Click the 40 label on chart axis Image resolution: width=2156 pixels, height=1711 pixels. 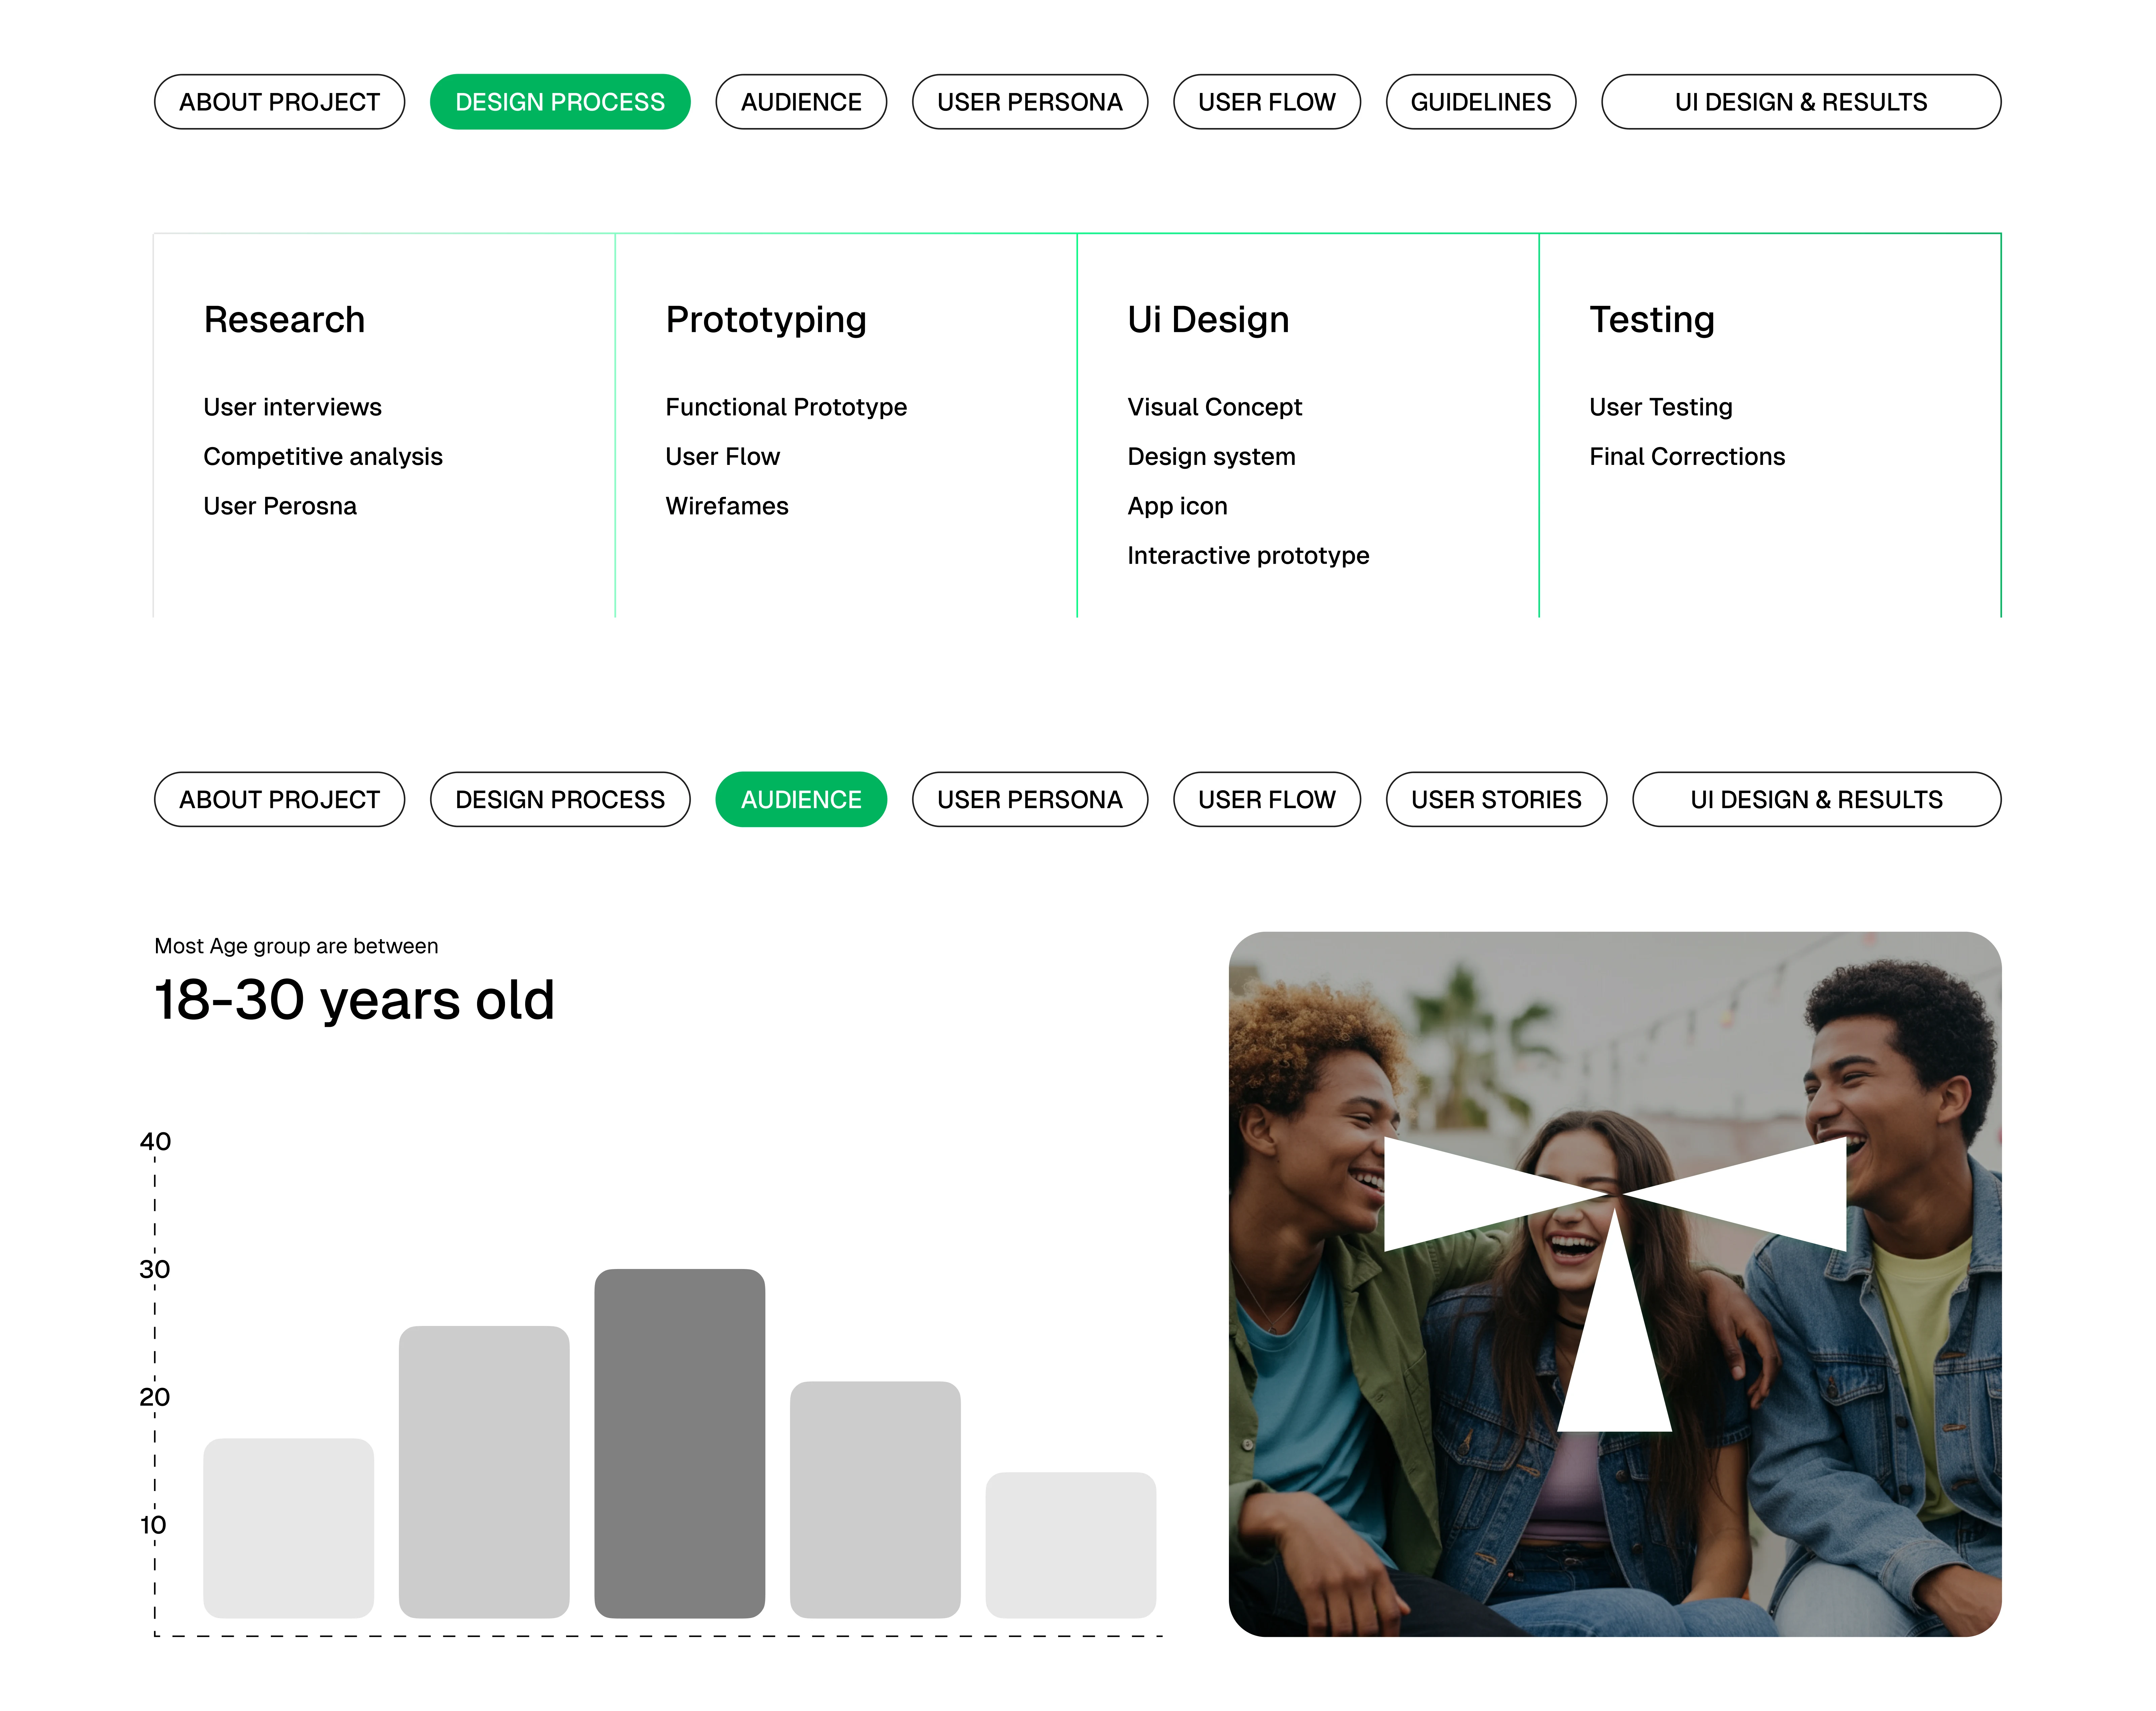click(155, 1141)
